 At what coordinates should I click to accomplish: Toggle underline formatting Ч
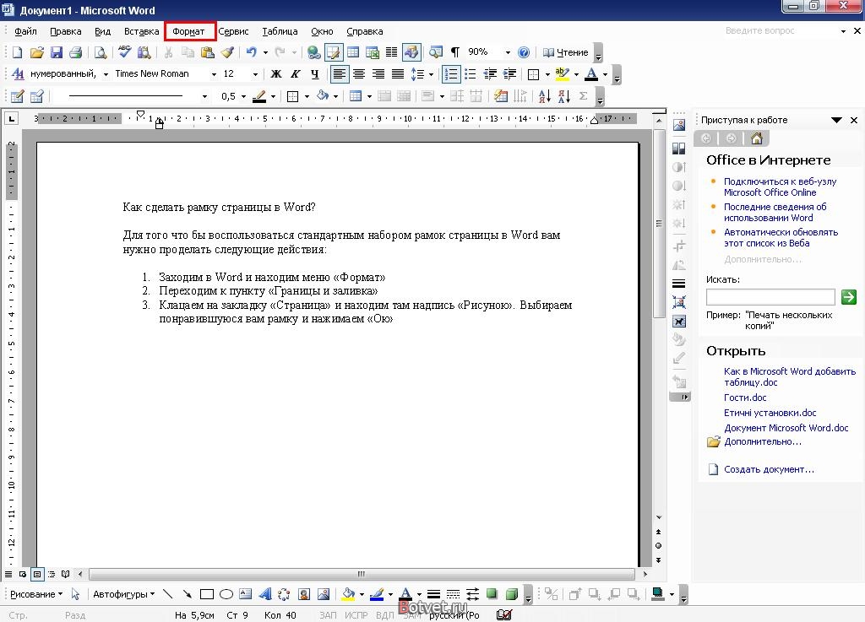tap(314, 73)
